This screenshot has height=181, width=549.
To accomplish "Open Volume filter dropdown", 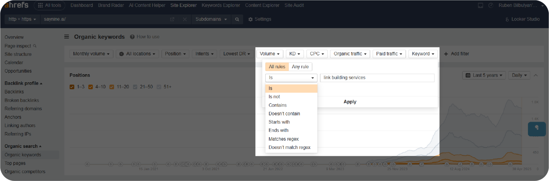I will click(x=270, y=54).
